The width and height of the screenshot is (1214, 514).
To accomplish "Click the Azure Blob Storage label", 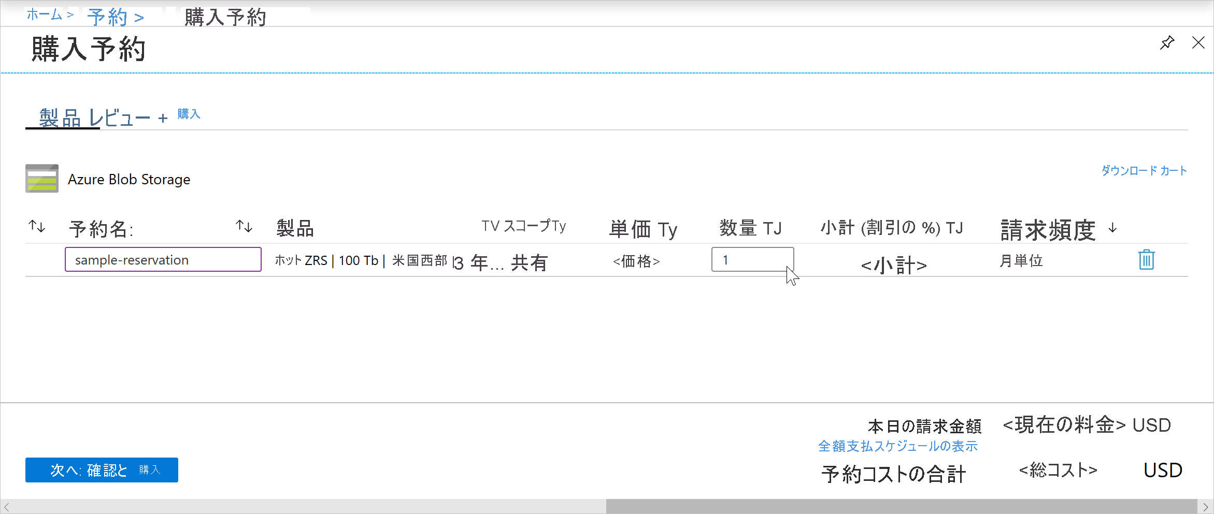I will 129,179.
